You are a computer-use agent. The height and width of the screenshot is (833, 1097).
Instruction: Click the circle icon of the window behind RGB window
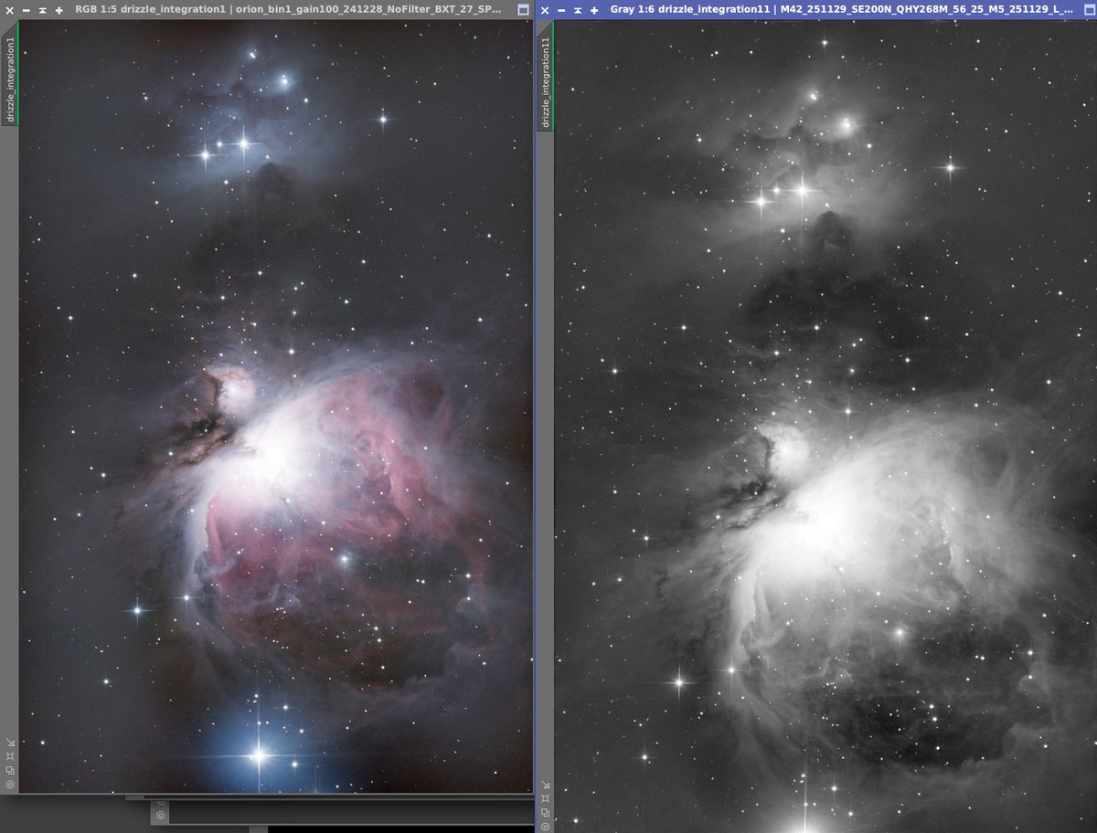(x=160, y=815)
